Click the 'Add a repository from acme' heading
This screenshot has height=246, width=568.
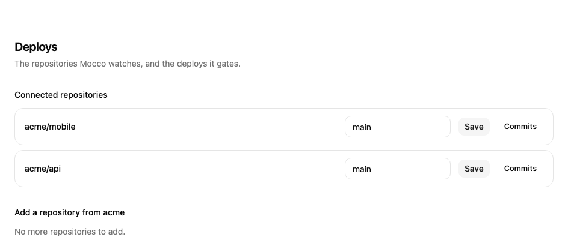tap(70, 212)
